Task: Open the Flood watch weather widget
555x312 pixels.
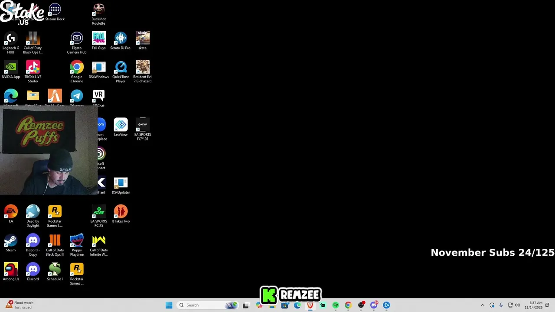Action: [x=20, y=305]
